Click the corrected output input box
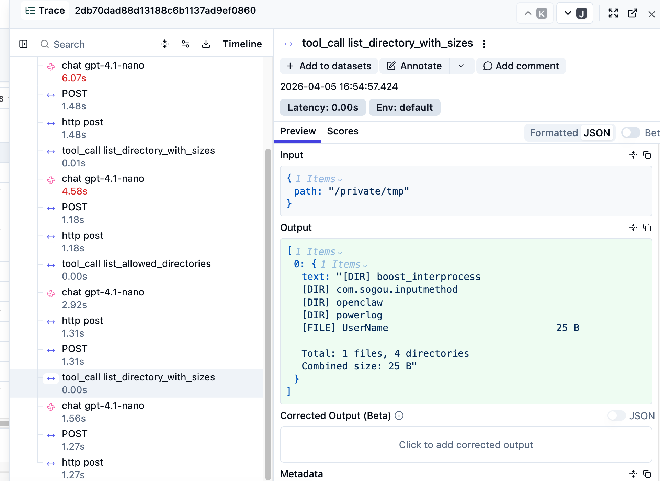The width and height of the screenshot is (660, 481). click(x=466, y=445)
